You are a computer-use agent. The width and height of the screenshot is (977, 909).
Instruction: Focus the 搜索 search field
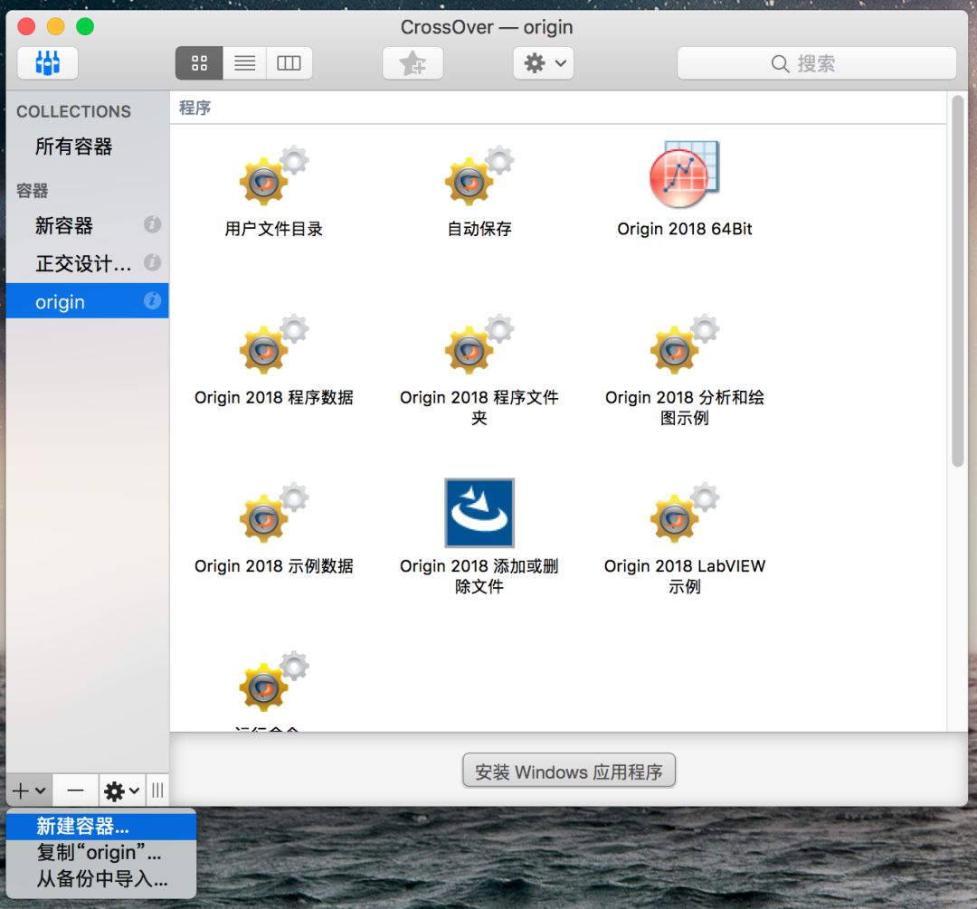tap(816, 63)
